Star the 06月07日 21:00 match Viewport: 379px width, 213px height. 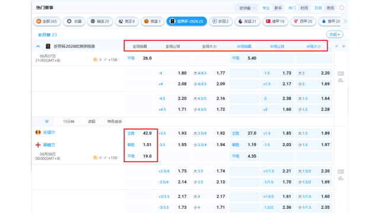coord(100,59)
